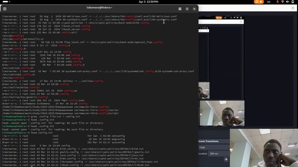The width and height of the screenshot is (298, 167).
Task: Click the java.config symlink line
Action: coord(73,155)
